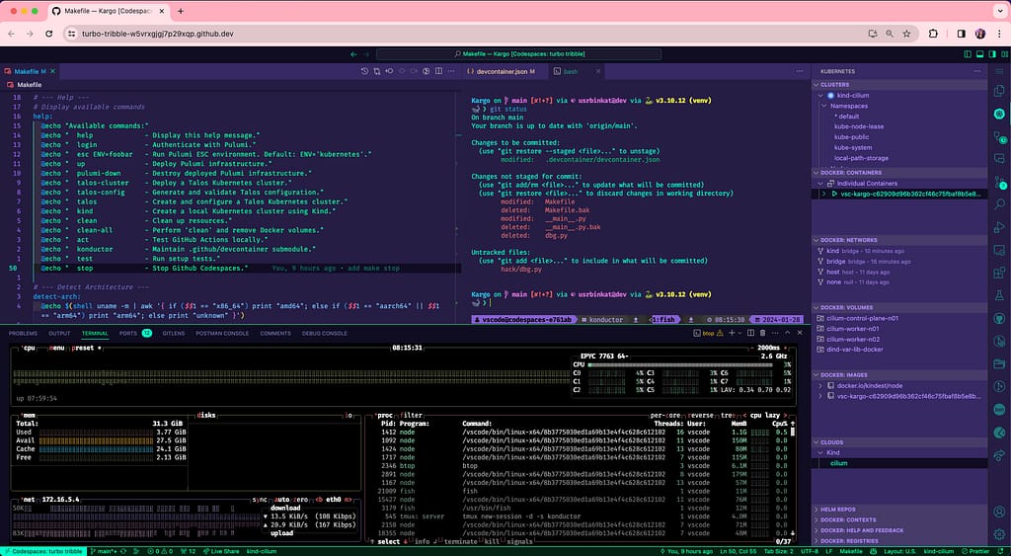Click the Codespaces: turbo tribble status button
The image size is (1011, 556).
point(43,551)
